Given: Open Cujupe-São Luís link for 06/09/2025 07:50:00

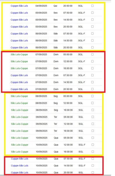Looking at the screenshot, I should click(x=19, y=33).
